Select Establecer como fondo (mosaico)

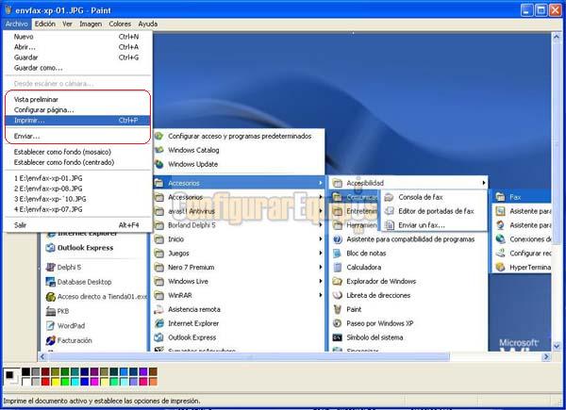(x=77, y=152)
